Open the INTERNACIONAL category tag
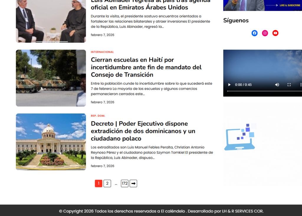 102,52
